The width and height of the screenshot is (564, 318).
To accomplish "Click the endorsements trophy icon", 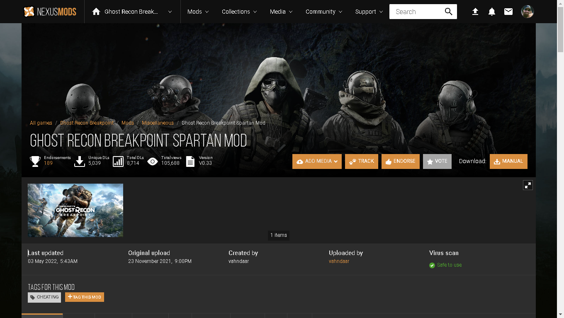I will [x=35, y=161].
